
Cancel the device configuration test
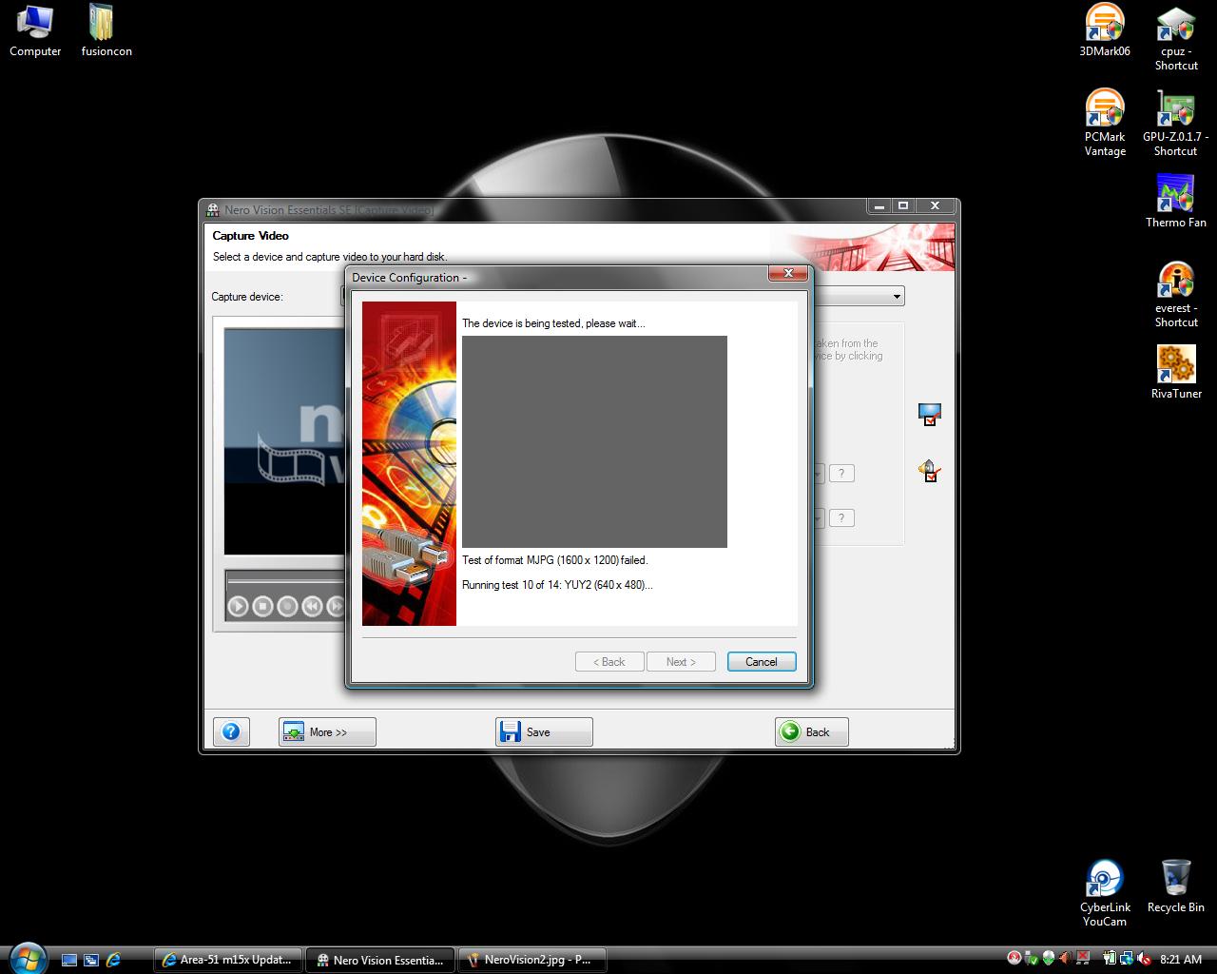[x=762, y=662]
